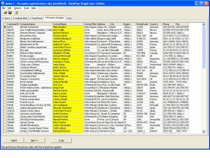Switch to the 3 Transforms tab

pos(36,18)
